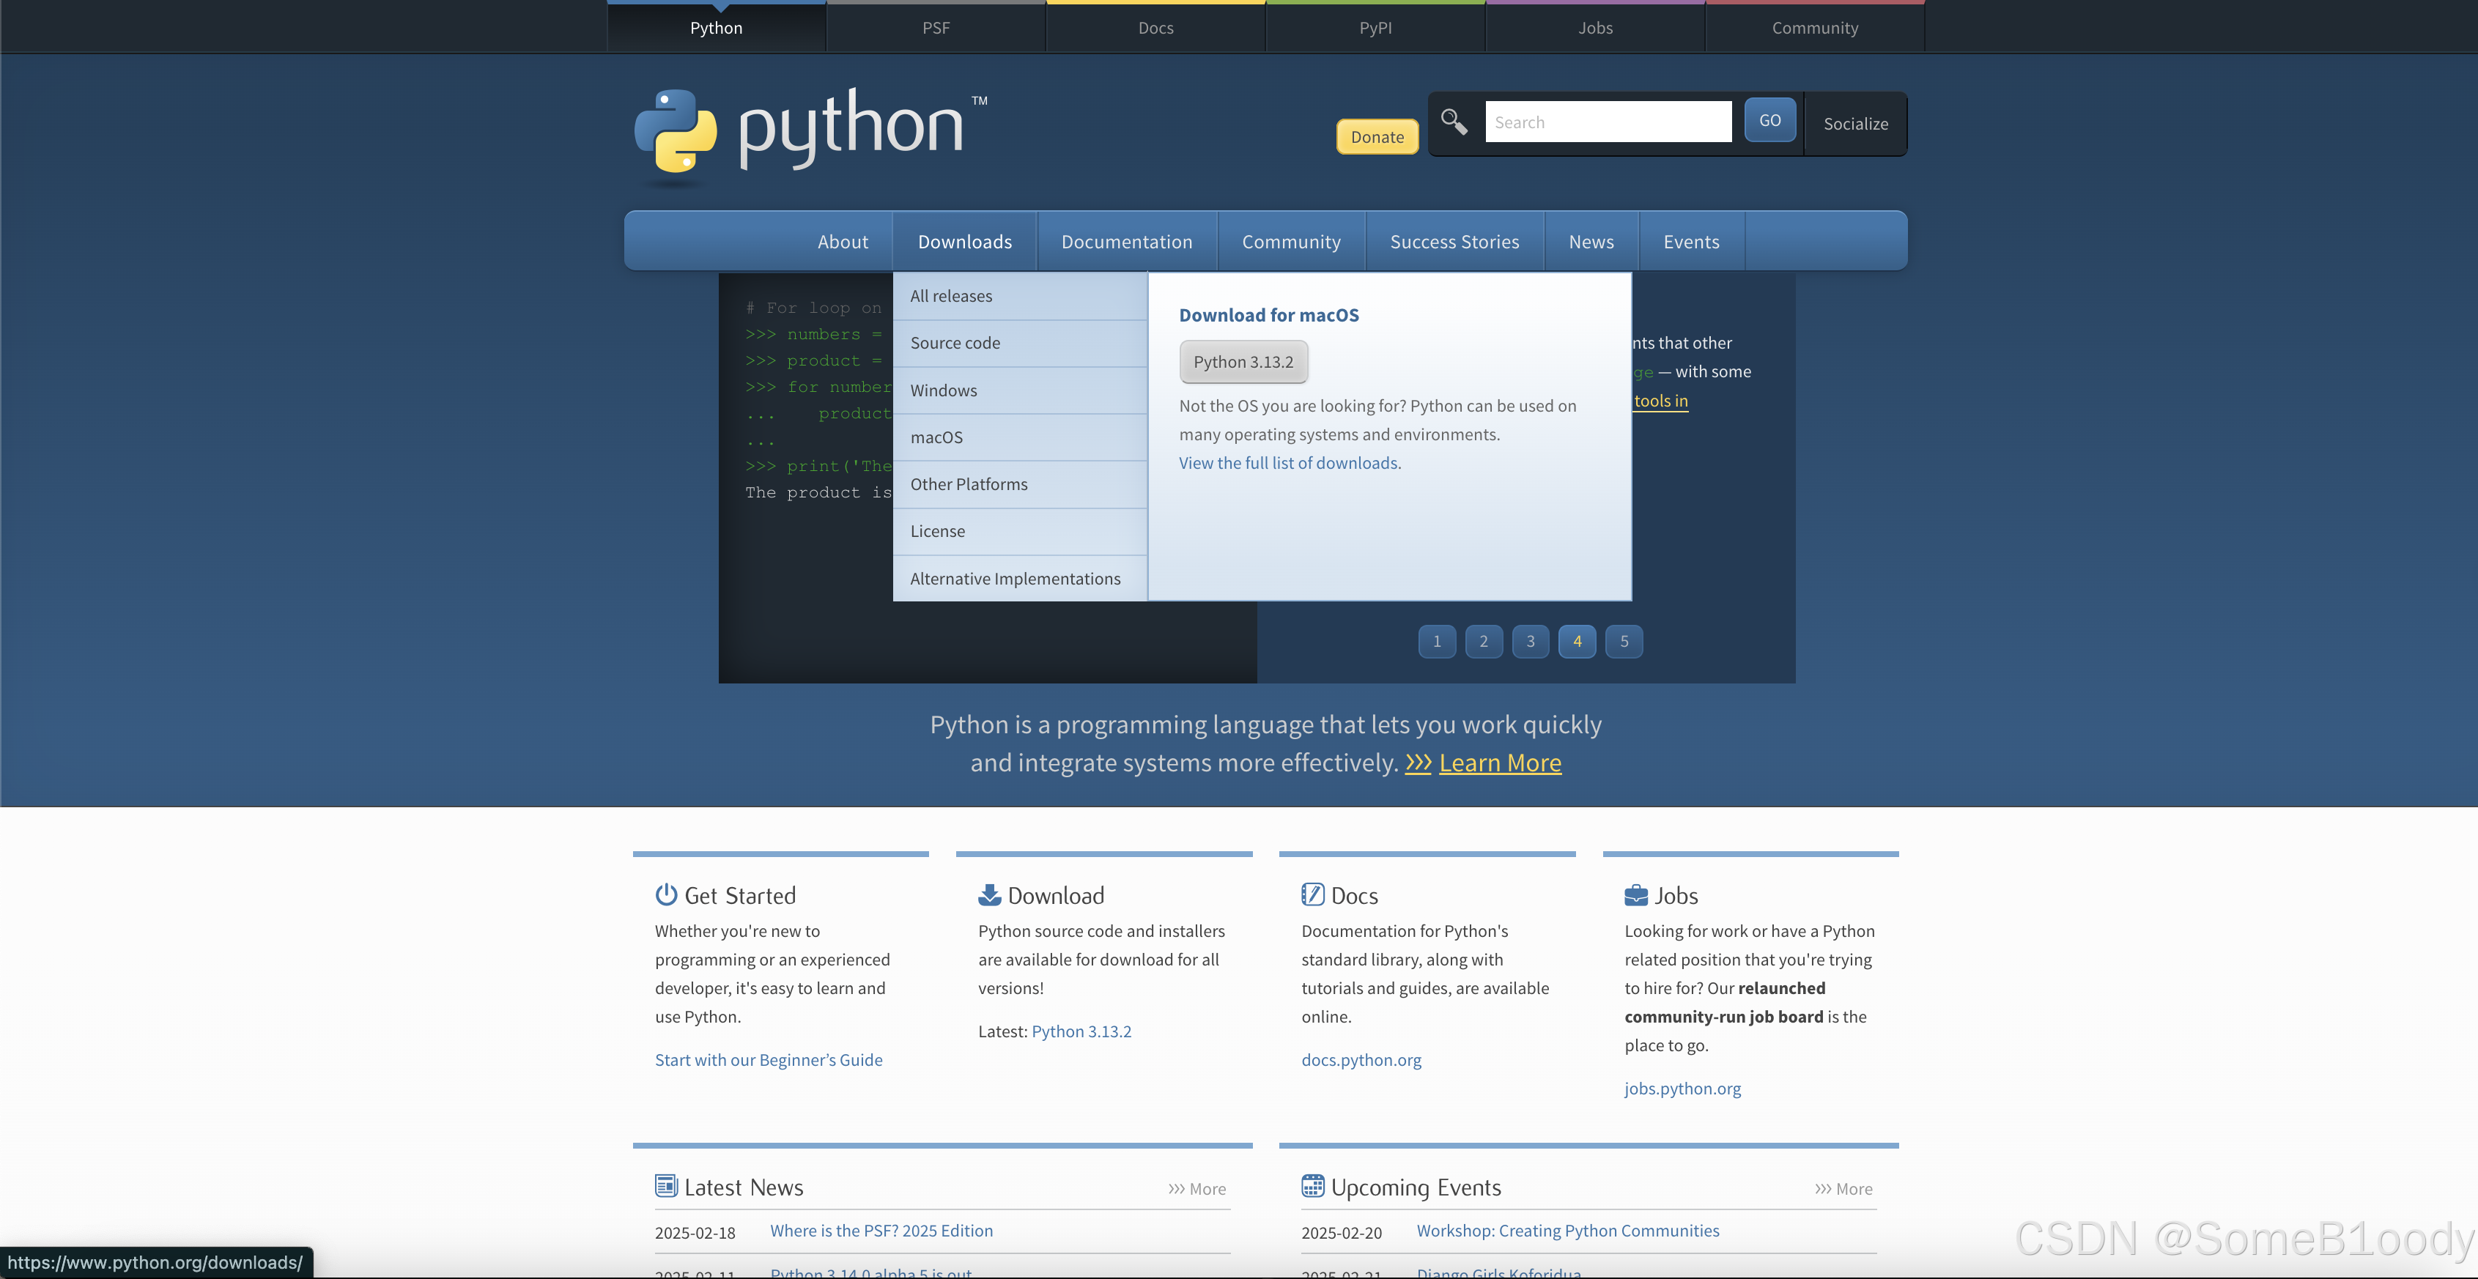Show slide 3 of the code carousel

(x=1531, y=642)
